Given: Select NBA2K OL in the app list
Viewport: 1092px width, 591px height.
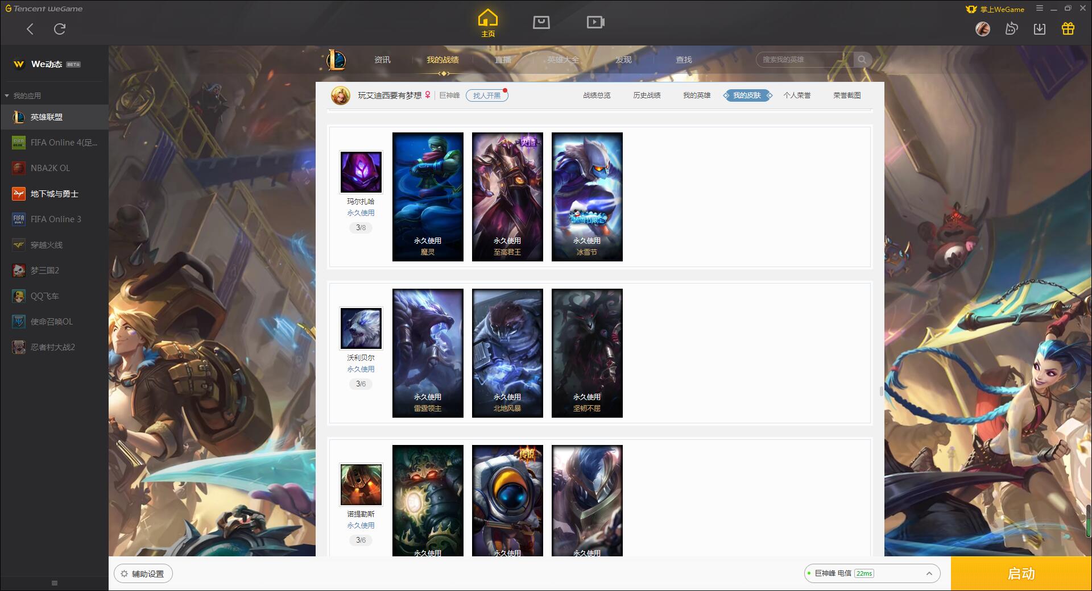Looking at the screenshot, I should (54, 168).
